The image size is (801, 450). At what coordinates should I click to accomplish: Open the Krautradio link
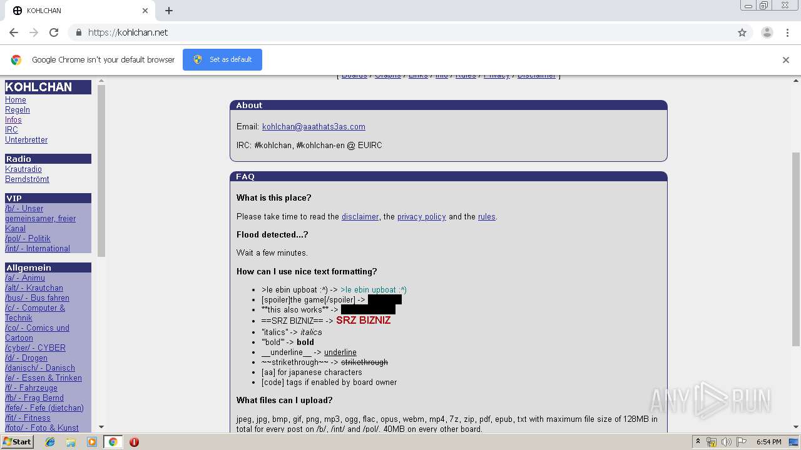click(23, 169)
